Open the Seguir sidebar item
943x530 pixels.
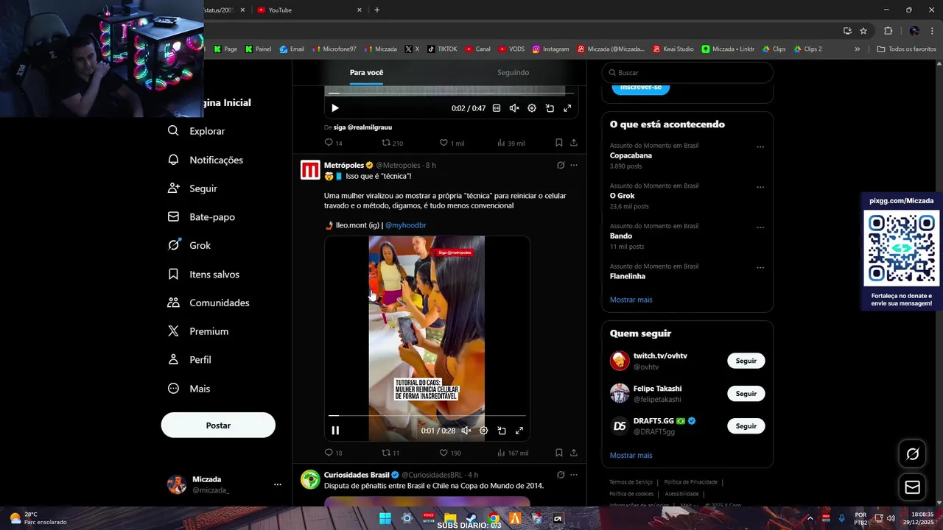point(192,188)
